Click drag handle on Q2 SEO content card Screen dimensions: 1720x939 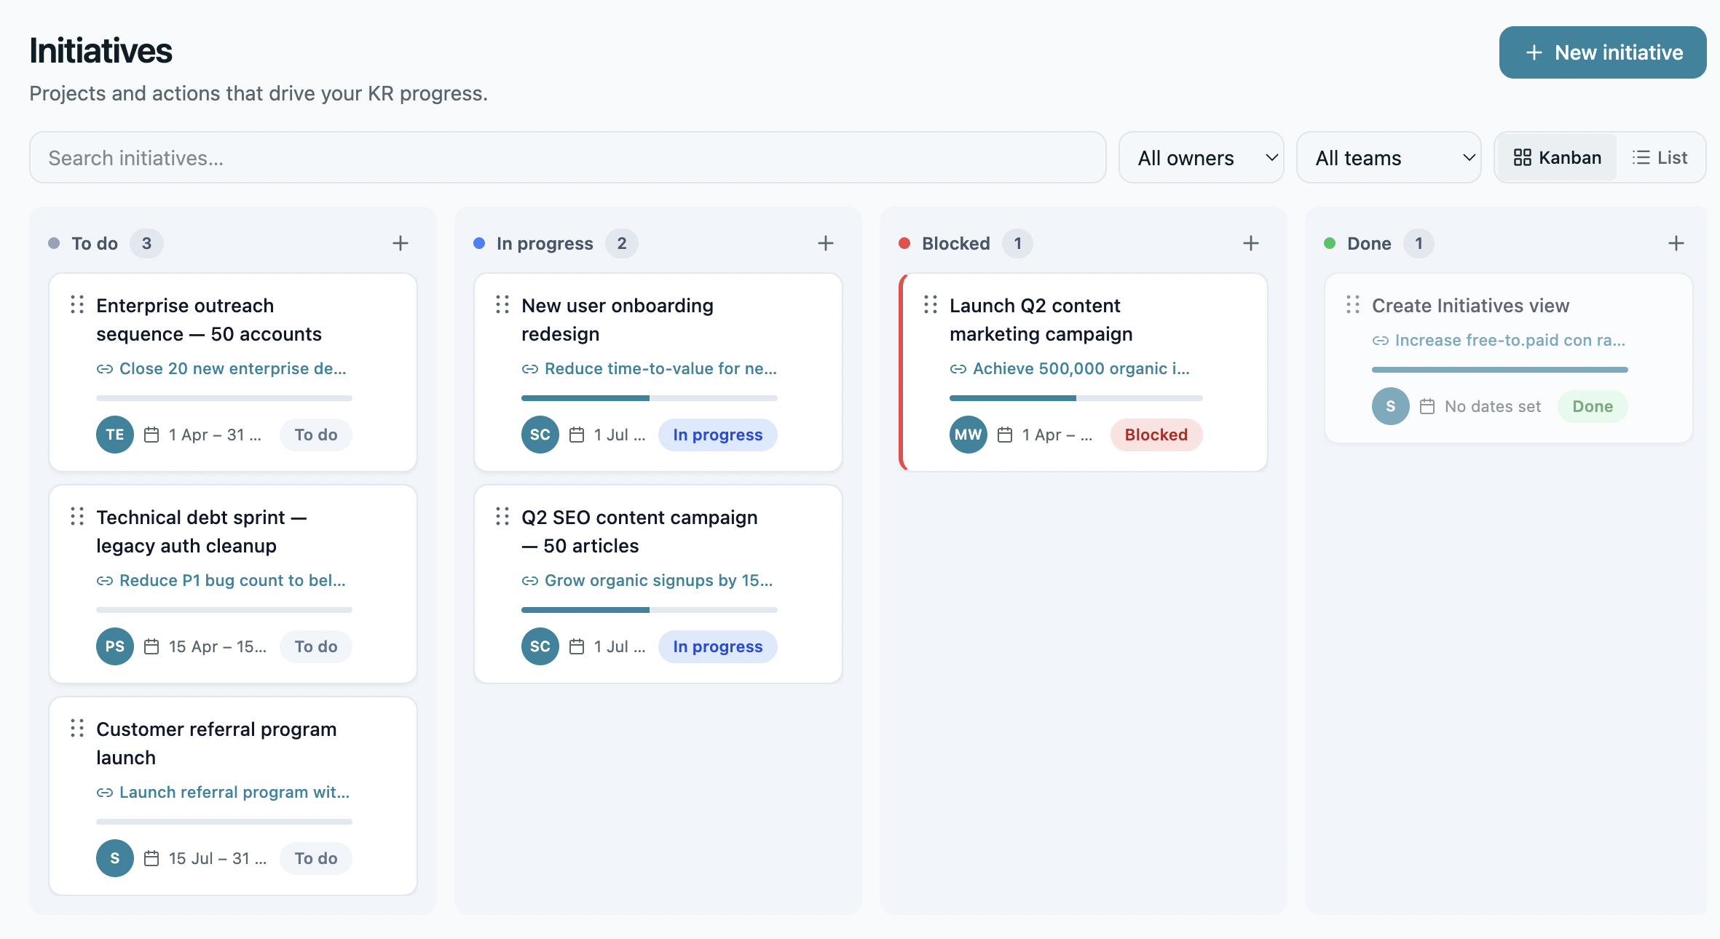(502, 516)
